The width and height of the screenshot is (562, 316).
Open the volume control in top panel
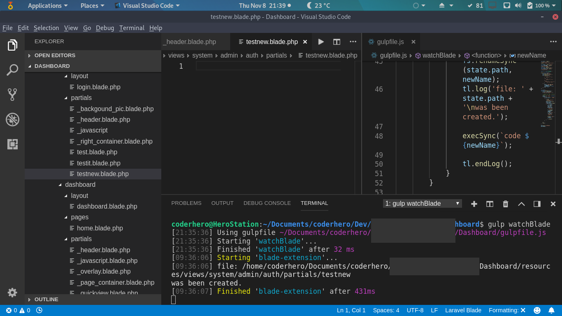(518, 5)
